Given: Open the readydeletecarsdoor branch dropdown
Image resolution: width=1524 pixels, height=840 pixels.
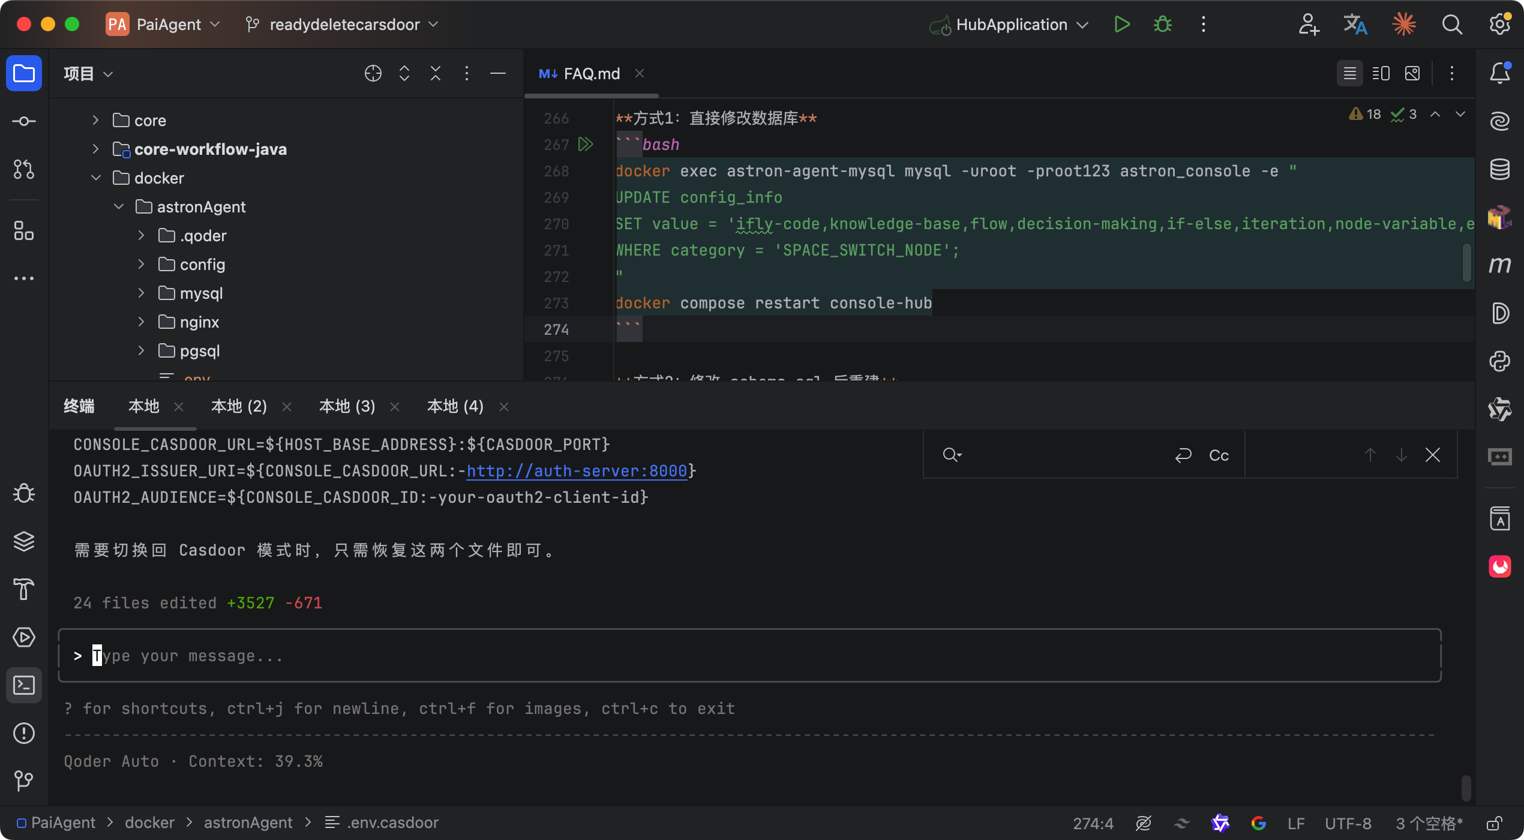Looking at the screenshot, I should 344,25.
